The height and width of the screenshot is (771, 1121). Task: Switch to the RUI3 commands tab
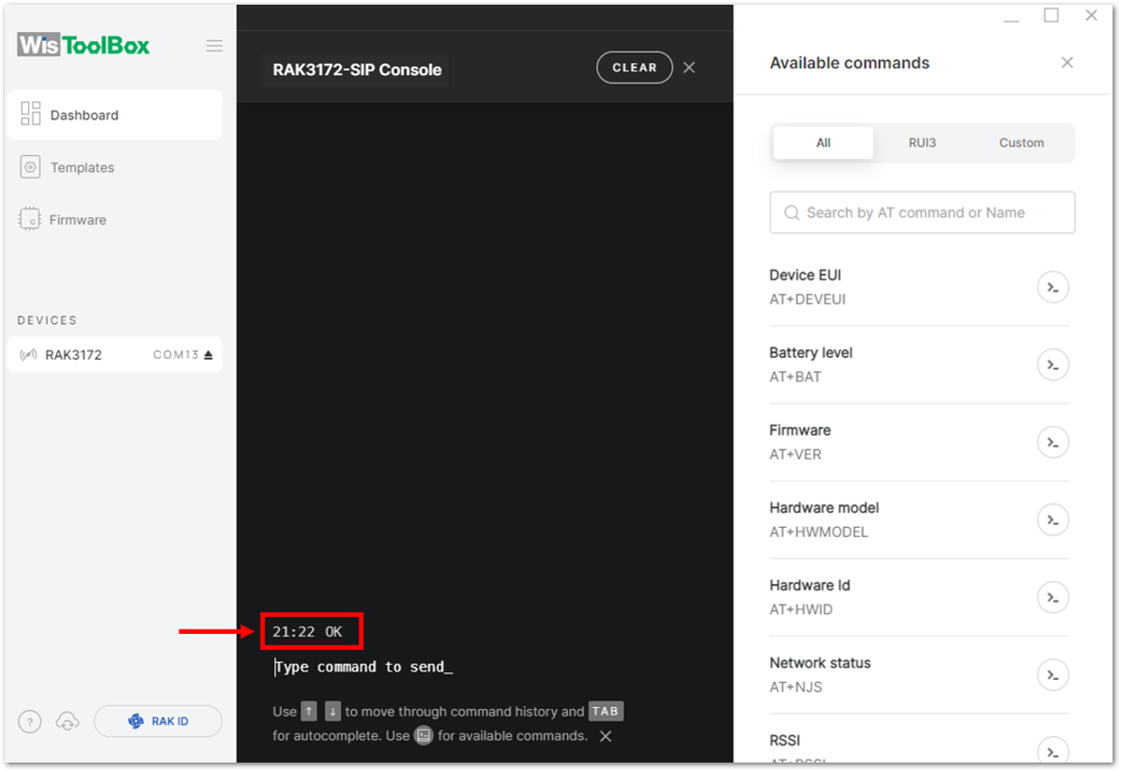click(922, 143)
